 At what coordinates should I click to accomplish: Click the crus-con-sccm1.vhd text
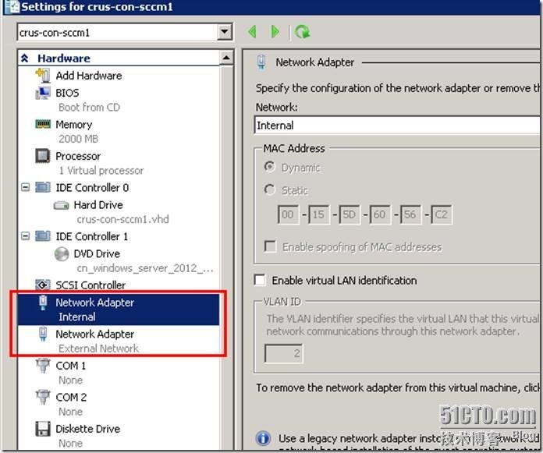coord(123,219)
